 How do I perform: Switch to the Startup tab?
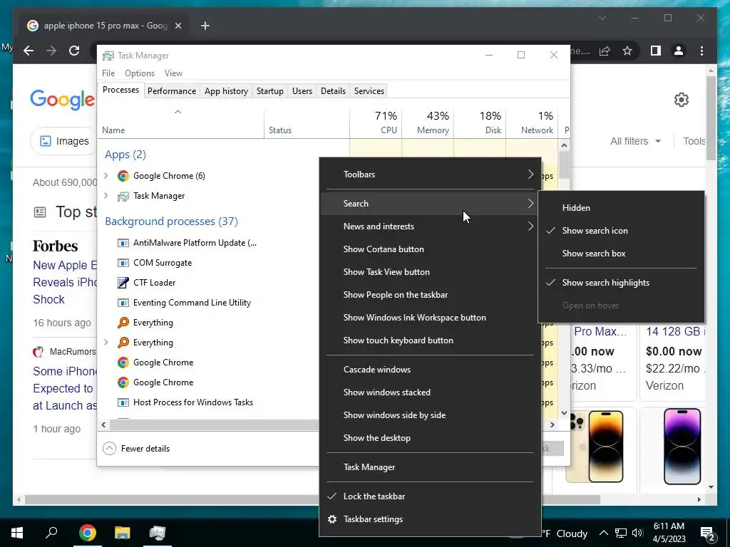pos(270,91)
